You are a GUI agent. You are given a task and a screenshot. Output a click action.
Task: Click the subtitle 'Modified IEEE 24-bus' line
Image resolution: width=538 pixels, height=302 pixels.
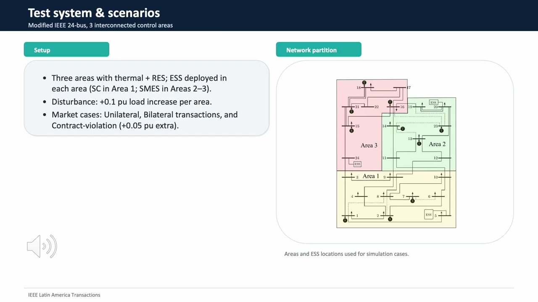tap(100, 25)
